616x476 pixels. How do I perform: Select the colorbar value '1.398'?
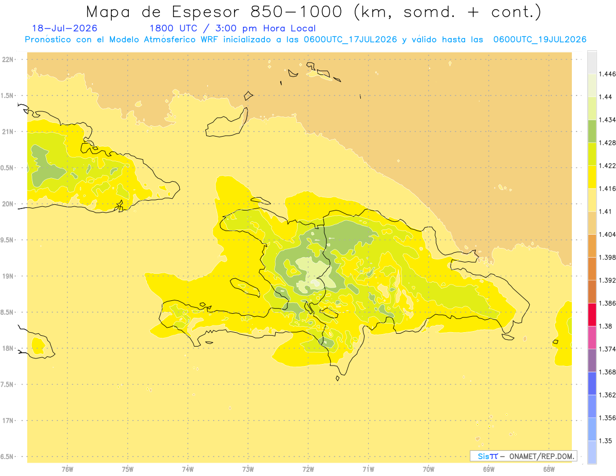click(608, 257)
